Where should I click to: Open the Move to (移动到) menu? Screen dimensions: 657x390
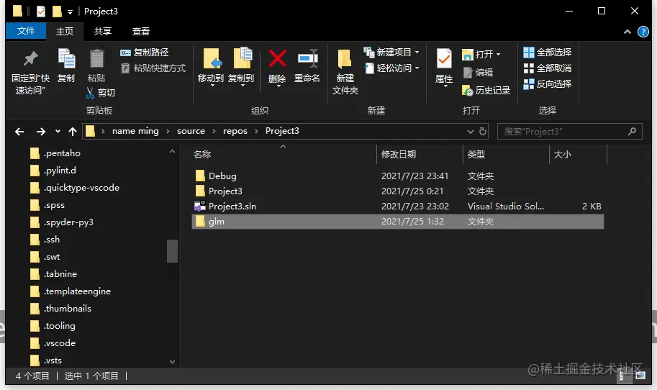point(211,67)
